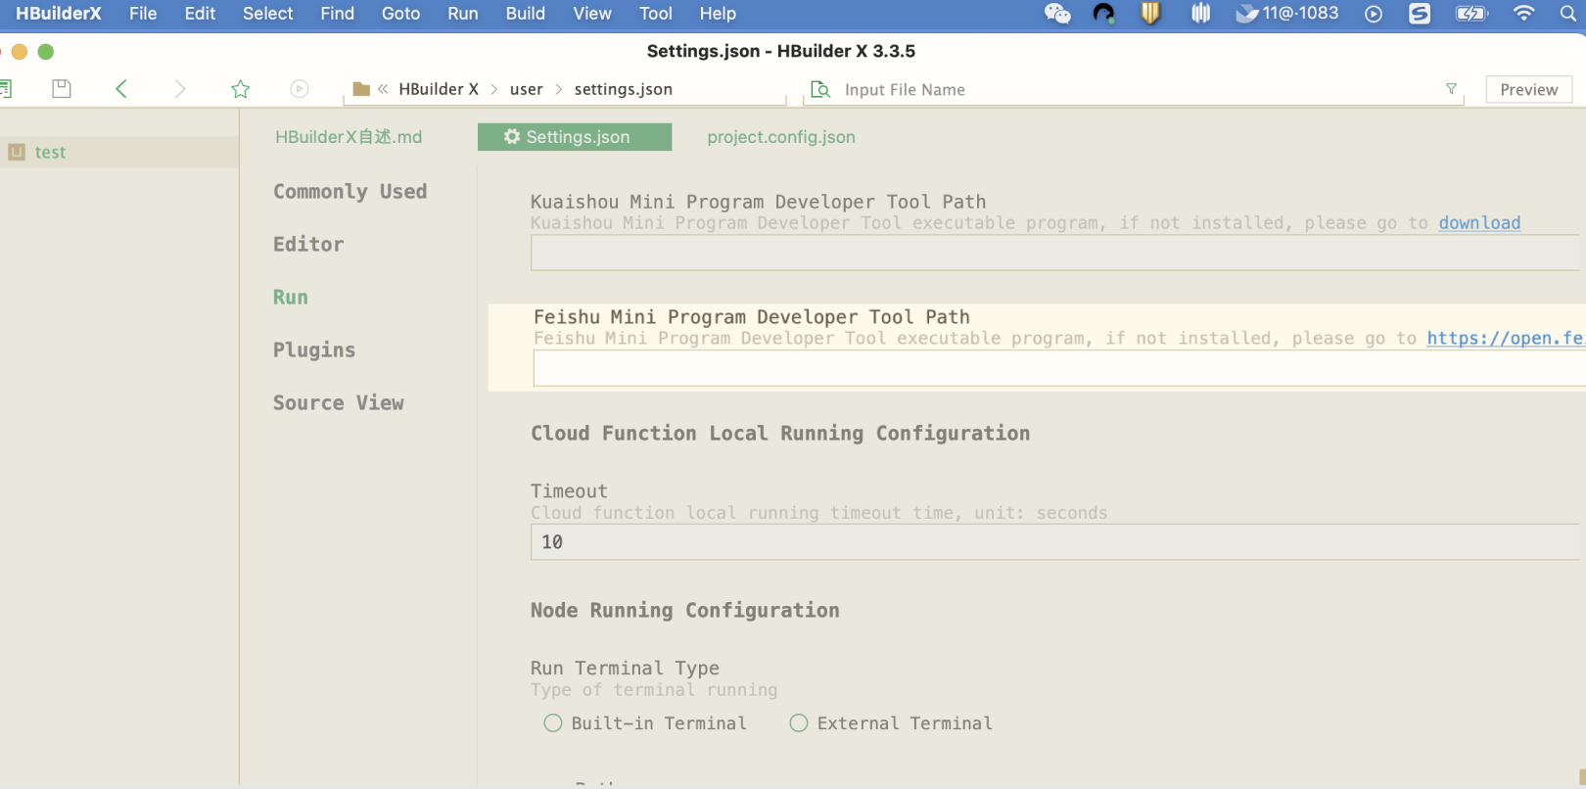Open WeChat from the macOS menu bar
Image resolution: width=1586 pixels, height=789 pixels.
point(1057,14)
